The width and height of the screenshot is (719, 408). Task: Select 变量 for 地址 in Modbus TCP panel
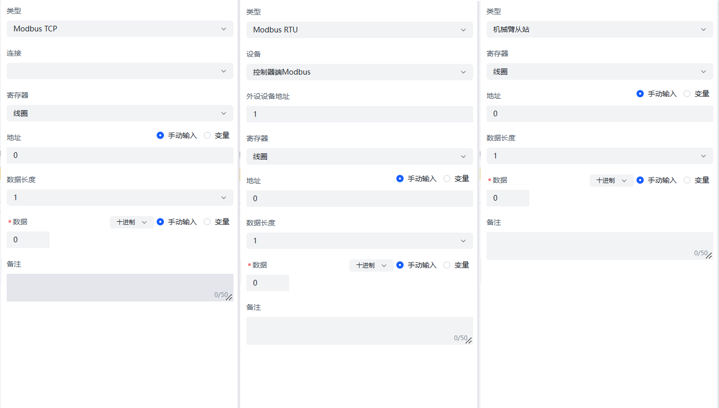pos(208,135)
